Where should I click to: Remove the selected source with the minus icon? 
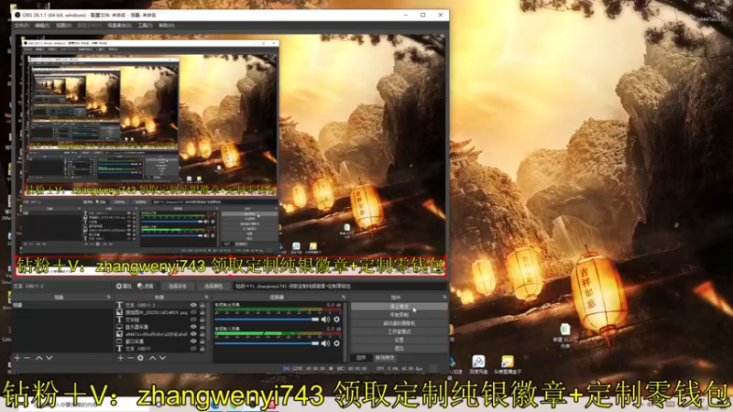click(130, 358)
